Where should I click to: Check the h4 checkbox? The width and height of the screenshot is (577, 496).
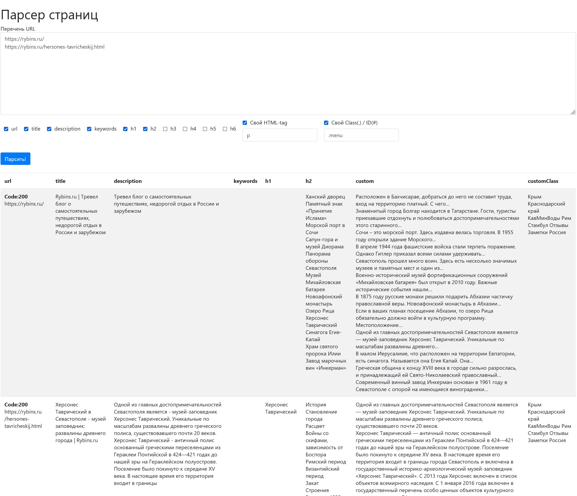click(185, 129)
